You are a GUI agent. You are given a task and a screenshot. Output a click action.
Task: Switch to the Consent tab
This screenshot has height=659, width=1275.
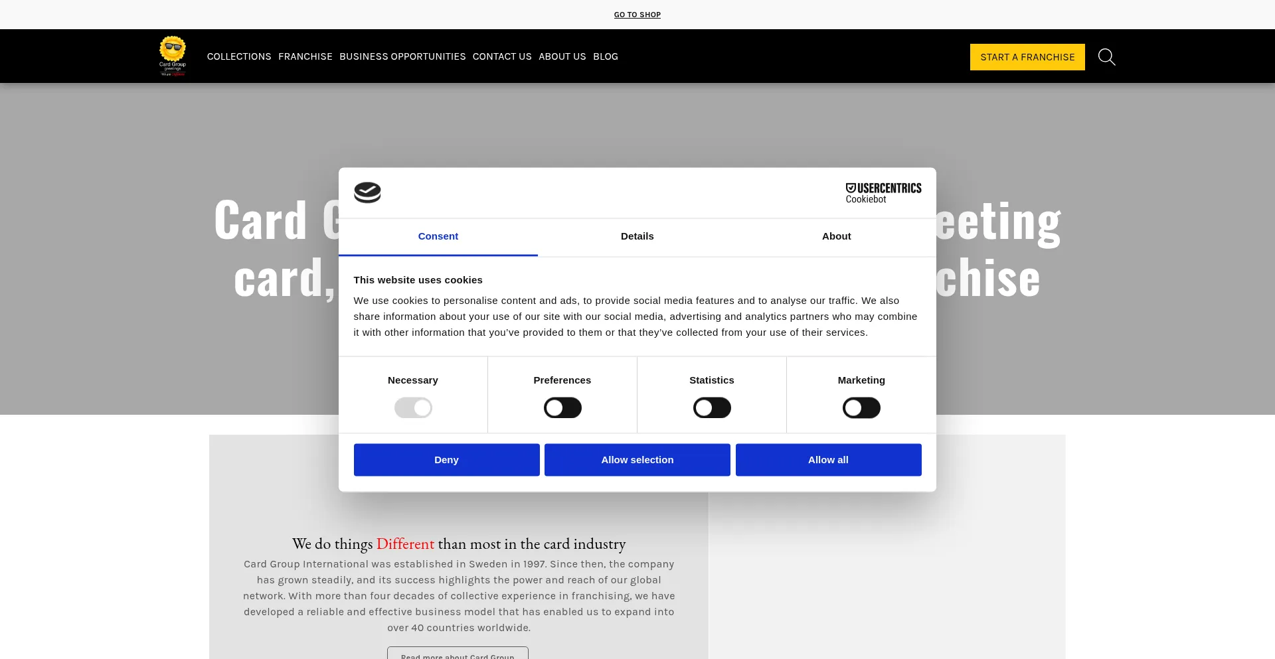click(x=438, y=237)
